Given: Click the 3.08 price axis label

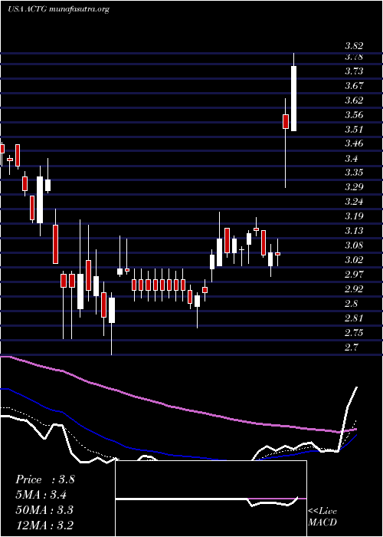Looking at the screenshot, I should [x=354, y=245].
